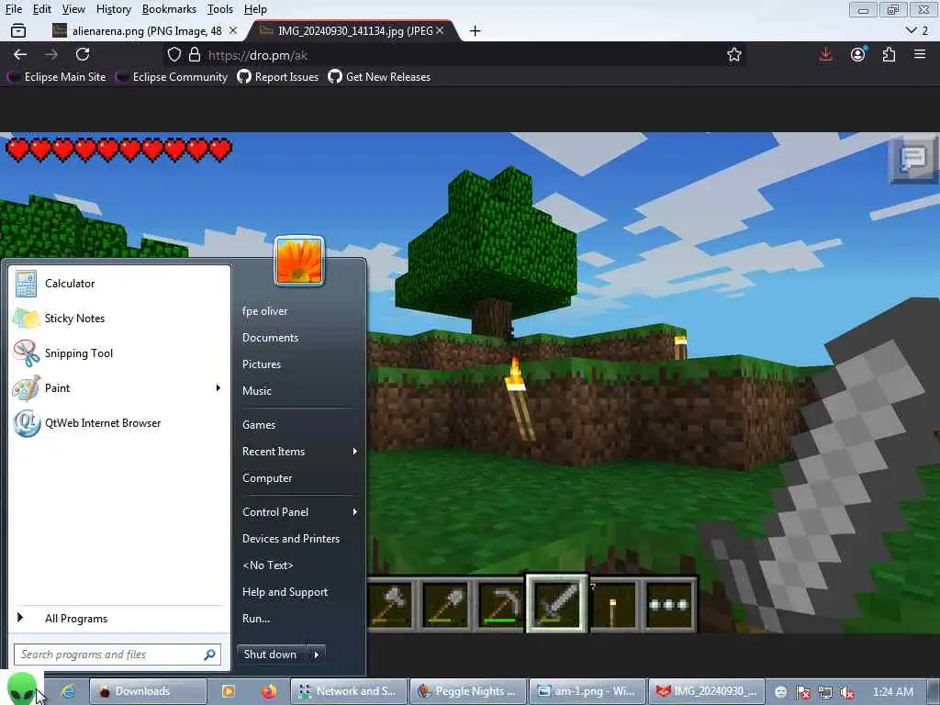
Task: Click the Firefox View icon
Action: (18, 30)
